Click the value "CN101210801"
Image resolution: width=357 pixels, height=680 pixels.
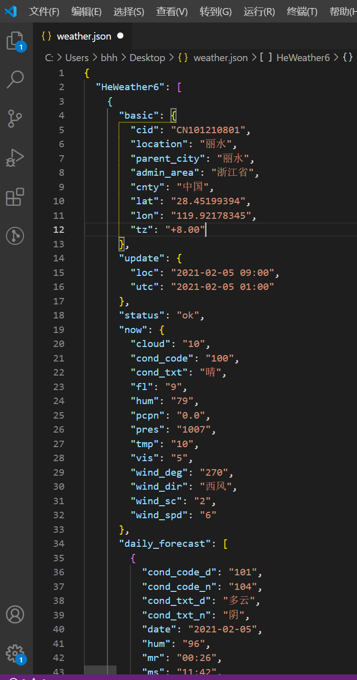pos(208,130)
